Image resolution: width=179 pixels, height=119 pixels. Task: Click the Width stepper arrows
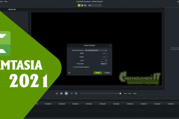coord(106,53)
